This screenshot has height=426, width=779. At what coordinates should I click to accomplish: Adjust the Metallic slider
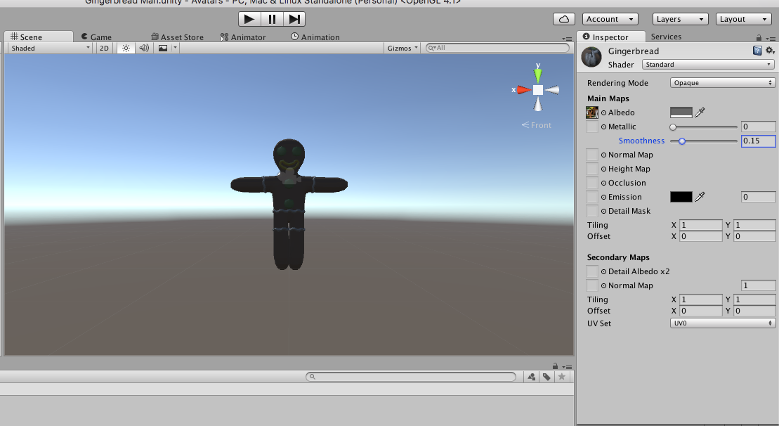tap(703, 127)
